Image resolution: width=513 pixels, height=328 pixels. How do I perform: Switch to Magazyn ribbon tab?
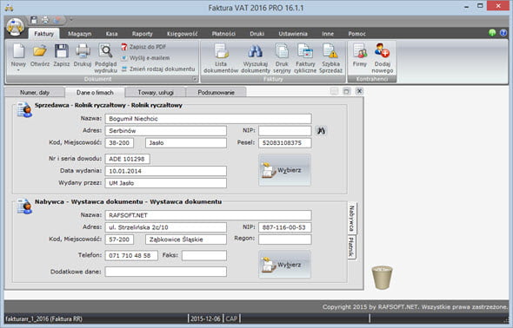coord(79,34)
